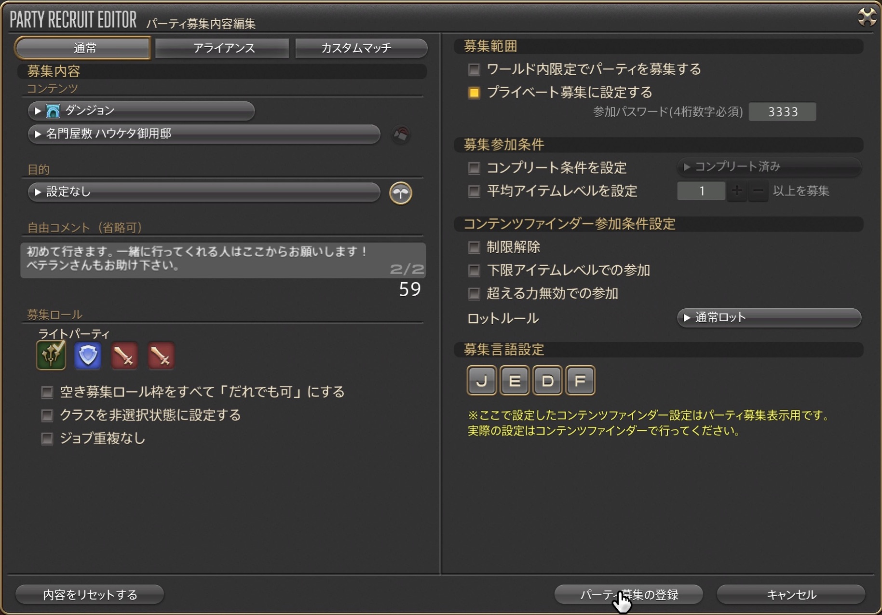The image size is (882, 615).
Task: Toggle the D language button
Action: coord(547,381)
